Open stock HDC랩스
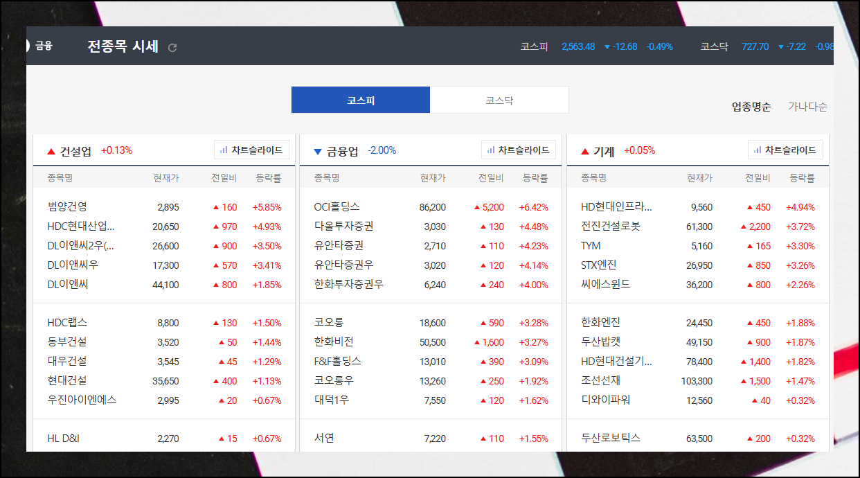Image resolution: width=860 pixels, height=478 pixels. point(67,323)
